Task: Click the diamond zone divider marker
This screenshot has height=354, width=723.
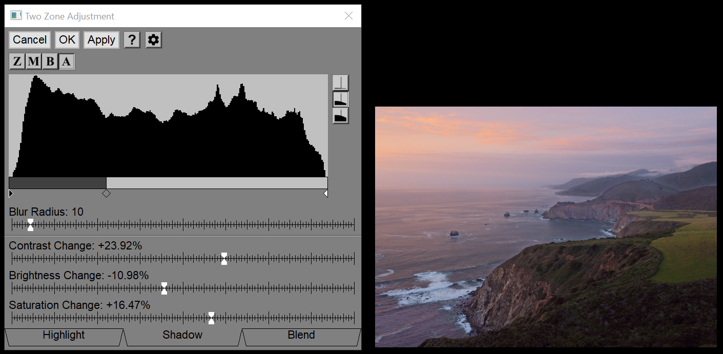Action: [x=106, y=193]
